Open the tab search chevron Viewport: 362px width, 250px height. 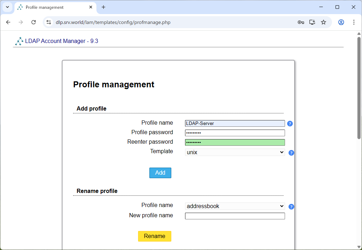(x=7, y=7)
